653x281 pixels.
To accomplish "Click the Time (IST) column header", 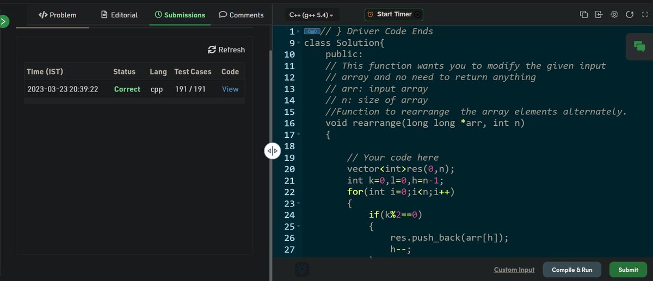I will coord(46,72).
